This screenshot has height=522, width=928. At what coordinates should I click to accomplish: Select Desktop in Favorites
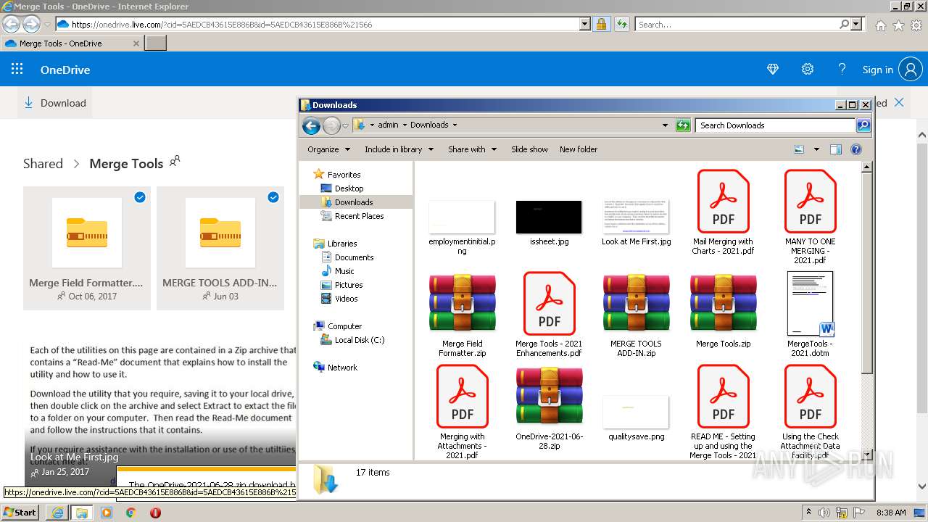[x=349, y=188]
